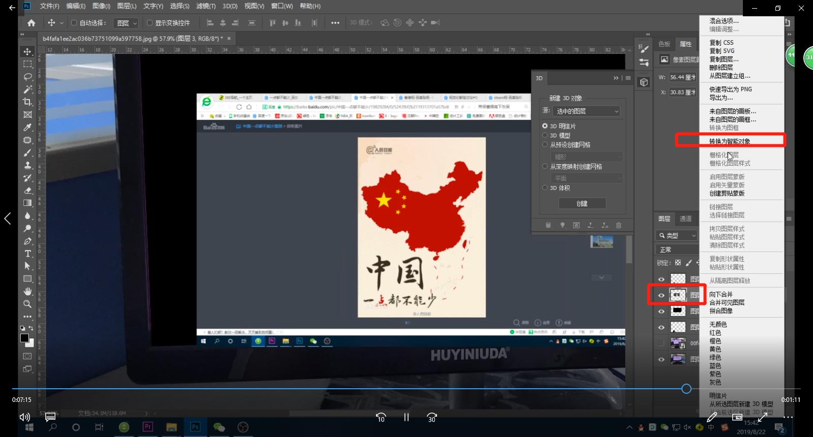Image resolution: width=813 pixels, height=437 pixels.
Task: Open the 滤镜(T) menu
Action: click(x=206, y=6)
